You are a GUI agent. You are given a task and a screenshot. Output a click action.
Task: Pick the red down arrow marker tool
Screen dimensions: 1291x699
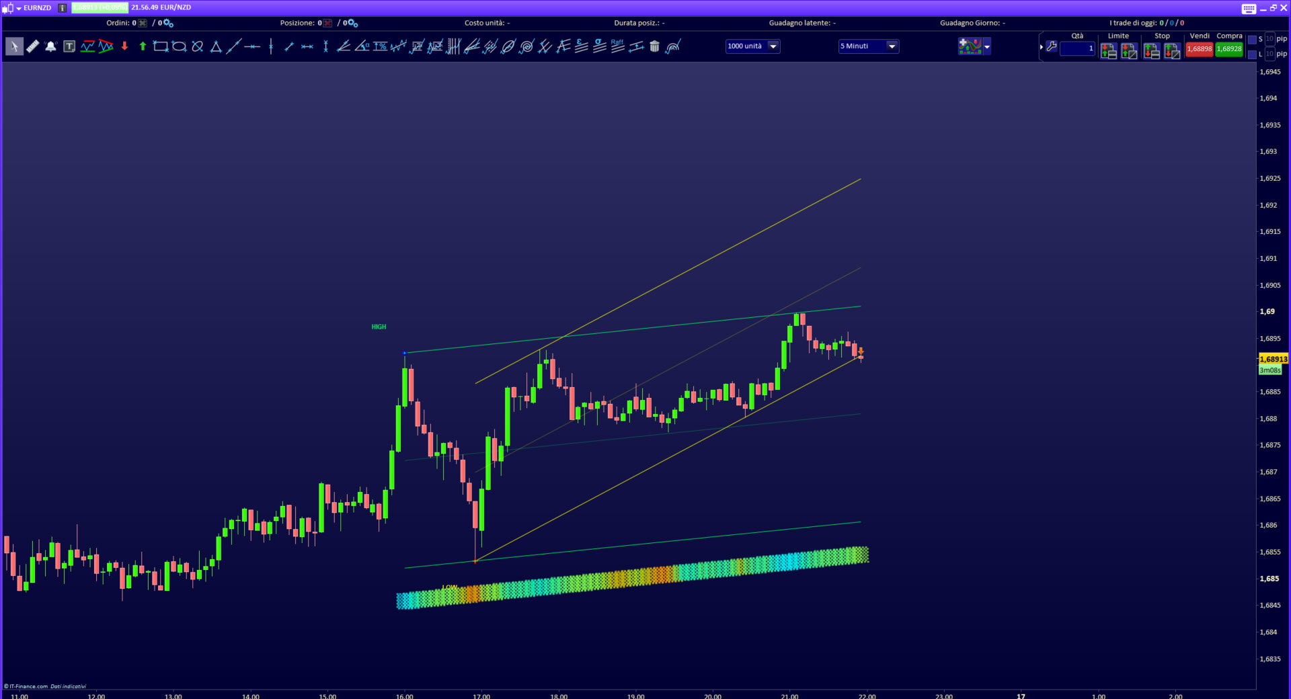[x=124, y=46]
